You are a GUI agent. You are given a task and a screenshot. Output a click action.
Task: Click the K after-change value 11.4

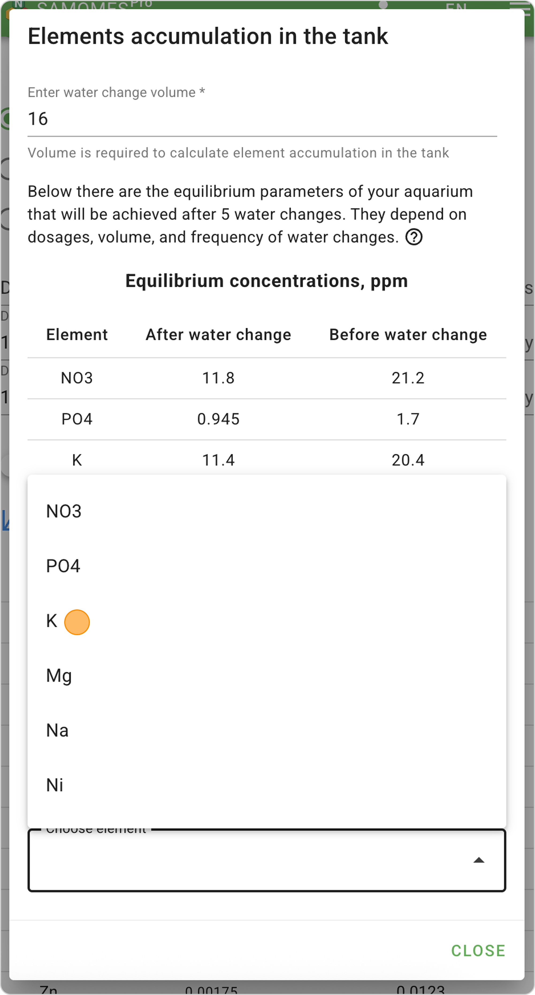219,460
